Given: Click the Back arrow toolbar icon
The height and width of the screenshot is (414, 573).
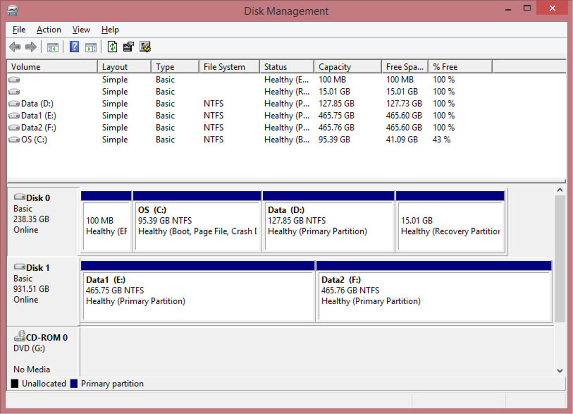Looking at the screenshot, I should (x=15, y=47).
